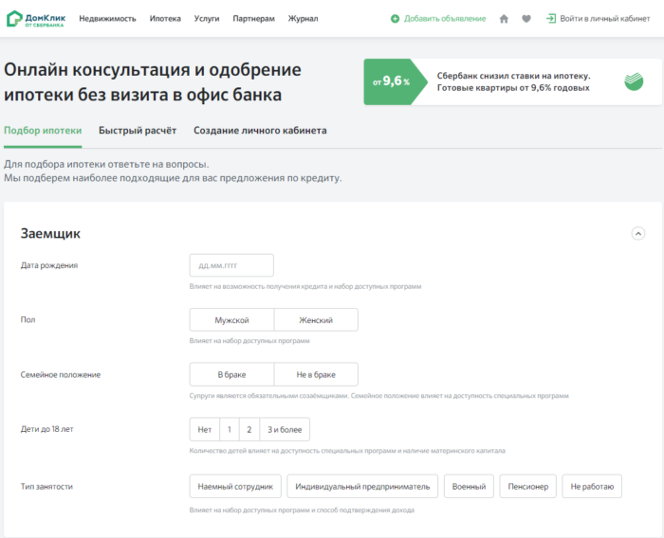This screenshot has height=538, width=664.
Task: Switch to Создание личного кабинета tab
Action: click(260, 131)
